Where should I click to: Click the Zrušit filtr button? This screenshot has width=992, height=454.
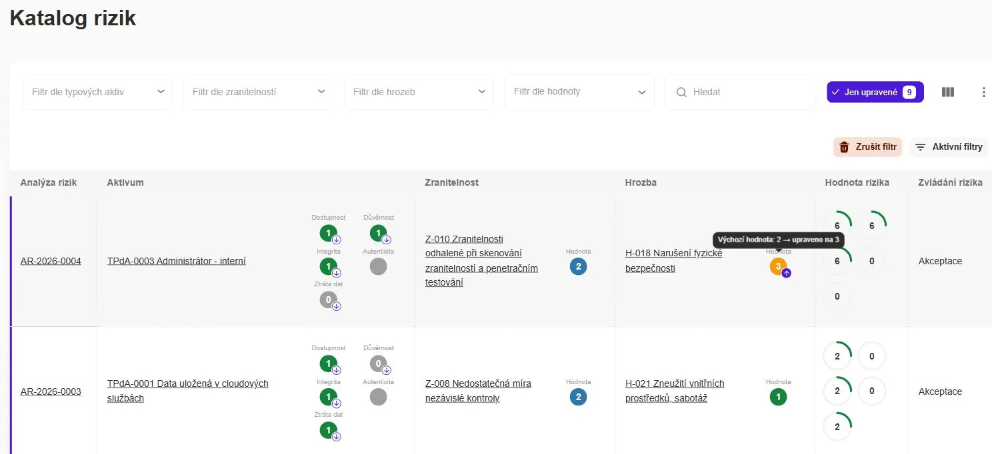pos(867,147)
